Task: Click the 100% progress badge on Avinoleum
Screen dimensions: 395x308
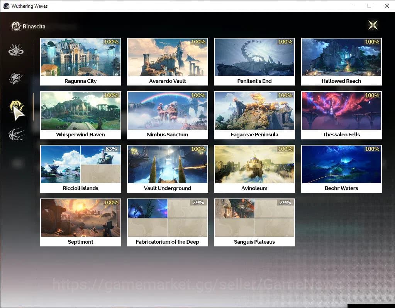Action: point(285,149)
